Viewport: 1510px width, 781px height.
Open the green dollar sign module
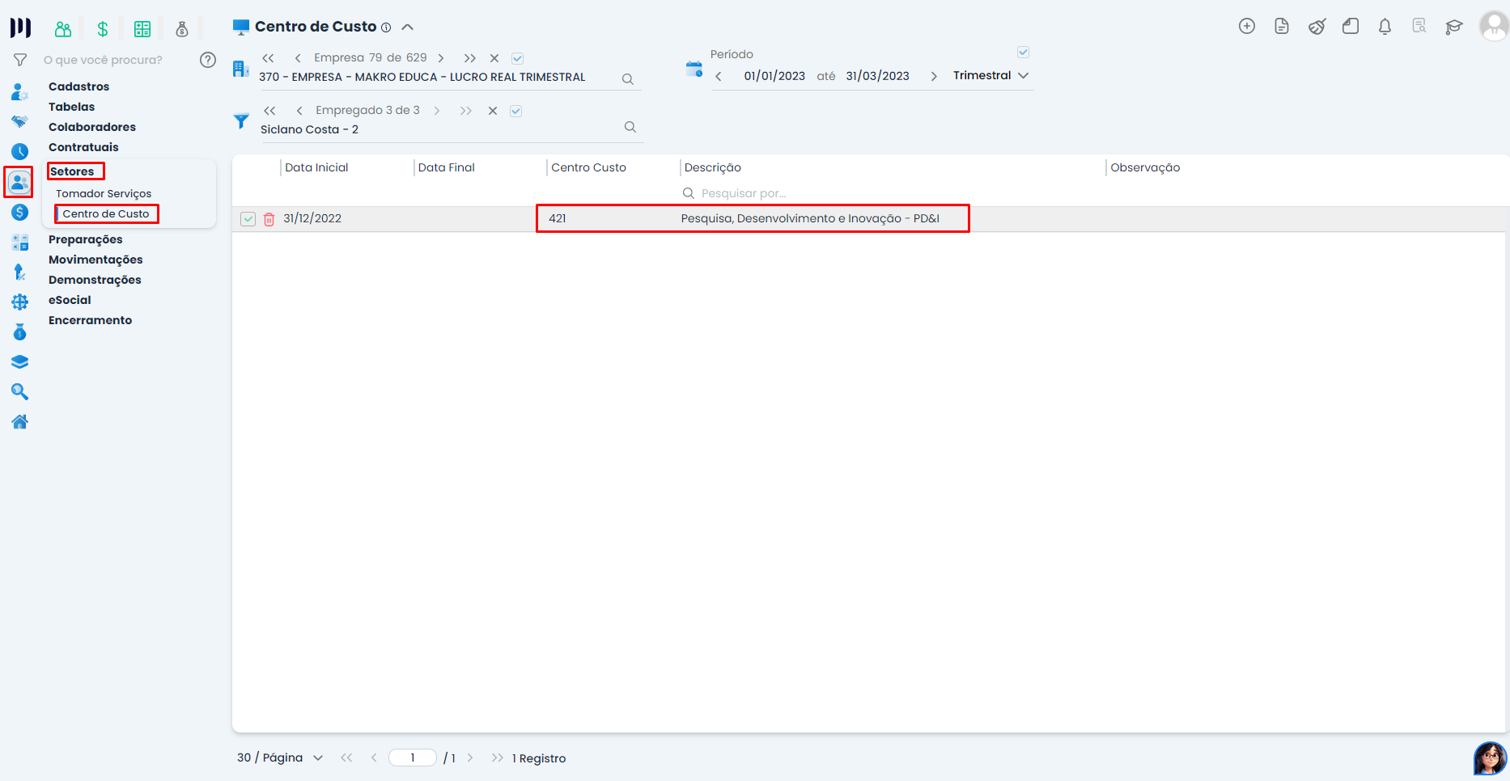click(103, 29)
